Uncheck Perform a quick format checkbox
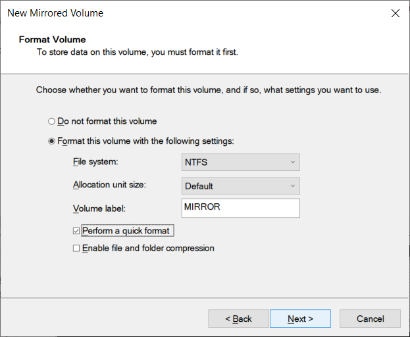This screenshot has width=410, height=337. point(76,231)
